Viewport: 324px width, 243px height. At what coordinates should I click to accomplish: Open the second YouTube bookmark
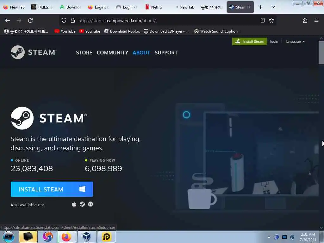point(90,31)
